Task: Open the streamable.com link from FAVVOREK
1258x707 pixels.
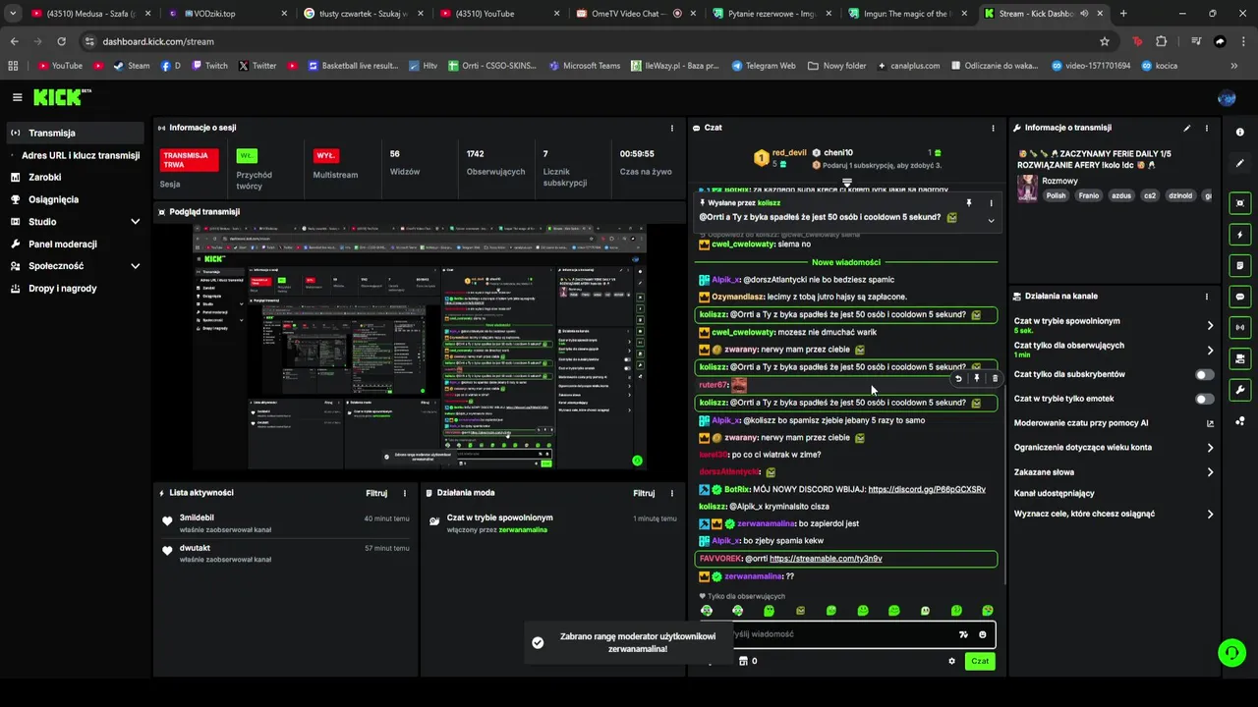Action: (x=826, y=559)
